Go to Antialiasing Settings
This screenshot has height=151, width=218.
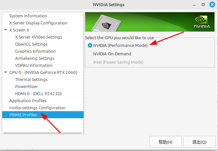[35, 58]
